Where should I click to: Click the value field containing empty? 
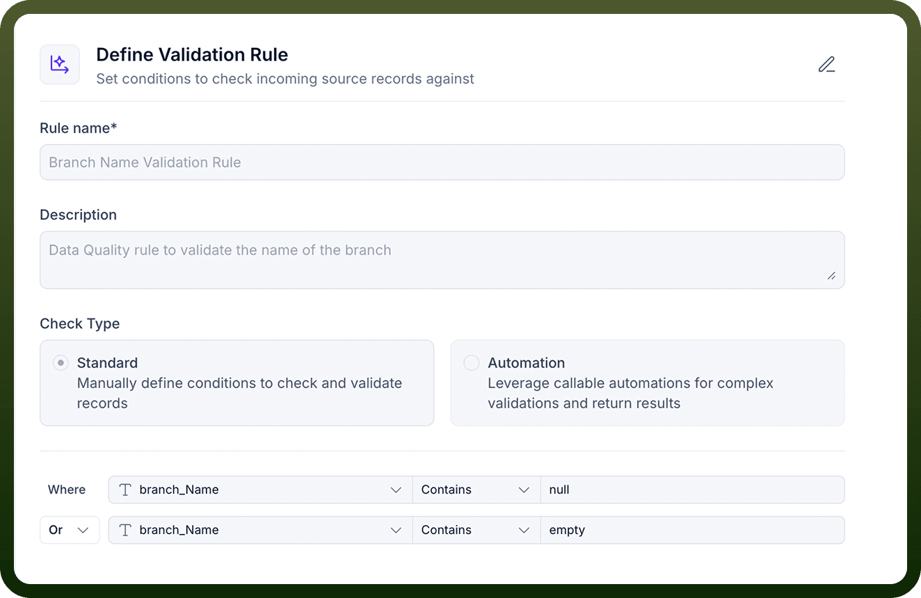coord(693,530)
